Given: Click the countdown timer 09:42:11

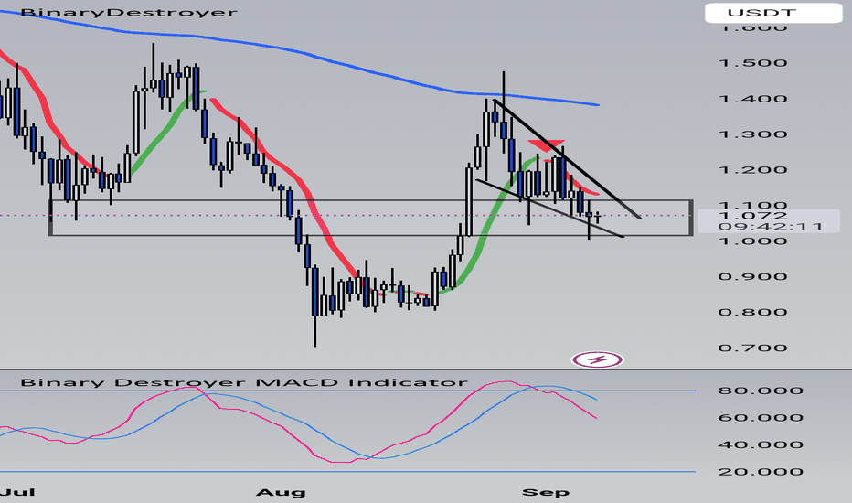Looking at the screenshot, I should click(770, 226).
